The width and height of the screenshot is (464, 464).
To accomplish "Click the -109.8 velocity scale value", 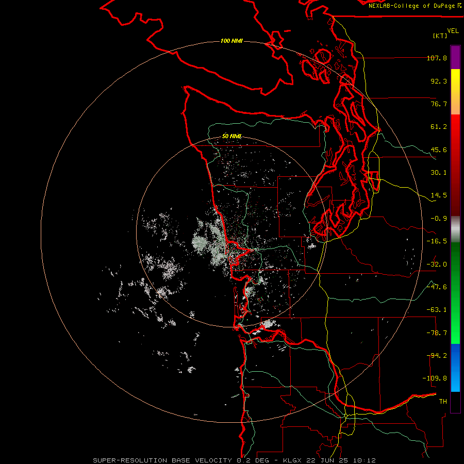I will pos(435,378).
